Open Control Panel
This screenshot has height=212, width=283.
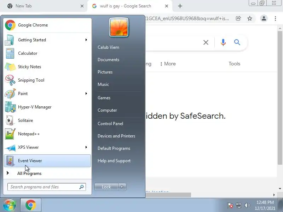(x=110, y=124)
